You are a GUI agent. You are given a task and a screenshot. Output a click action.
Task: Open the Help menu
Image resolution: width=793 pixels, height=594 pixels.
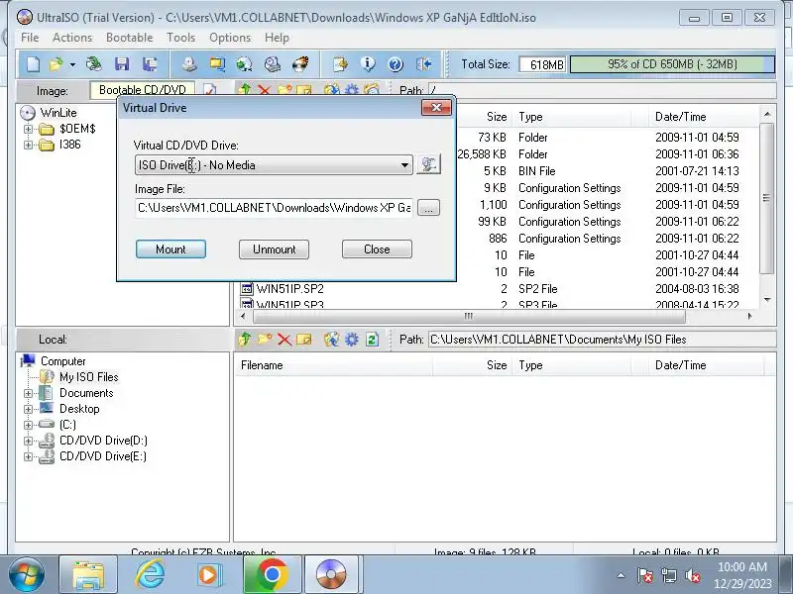277,38
